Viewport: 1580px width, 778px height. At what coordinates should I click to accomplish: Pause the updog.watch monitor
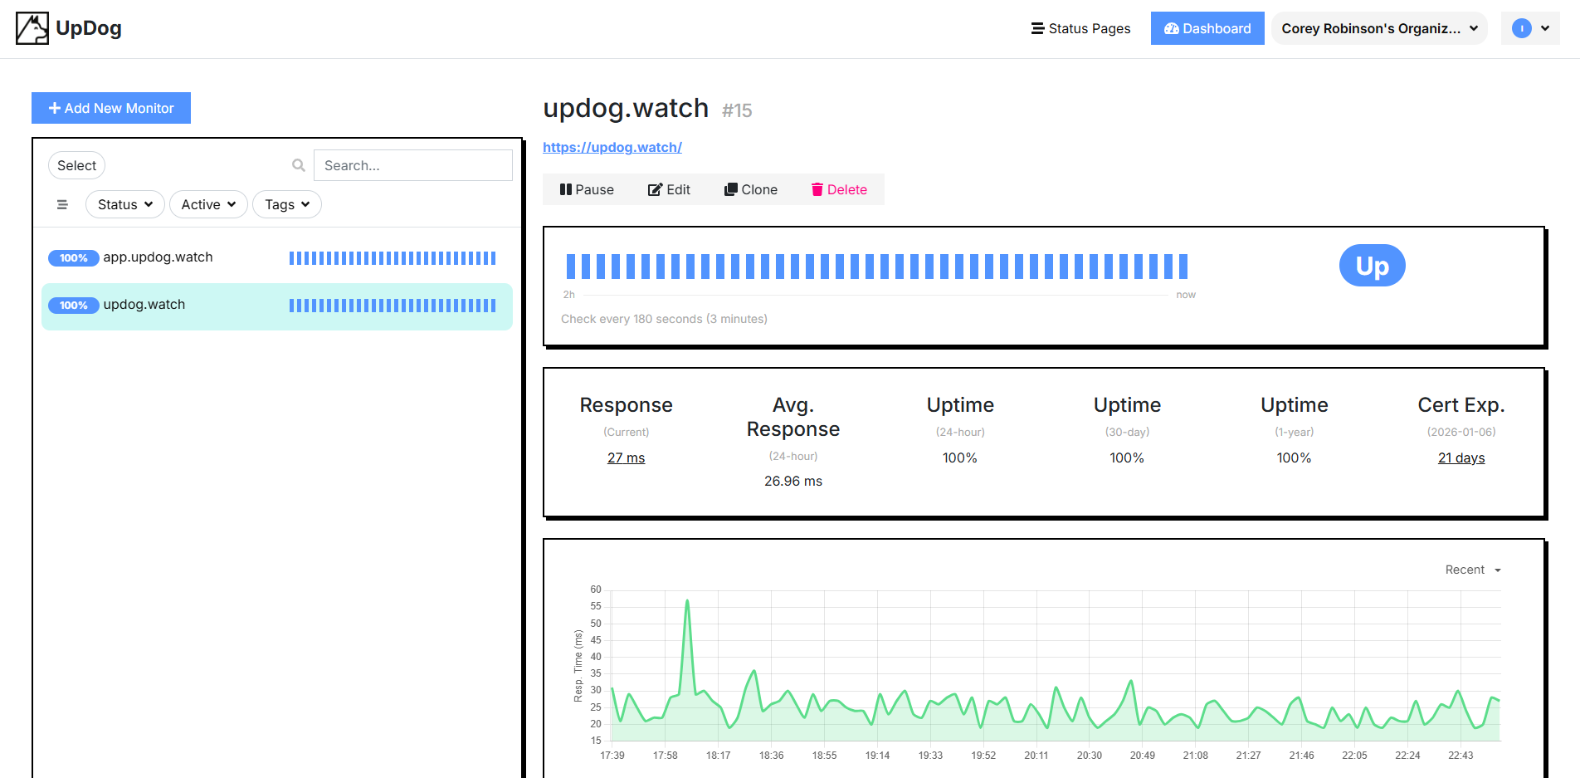point(586,189)
